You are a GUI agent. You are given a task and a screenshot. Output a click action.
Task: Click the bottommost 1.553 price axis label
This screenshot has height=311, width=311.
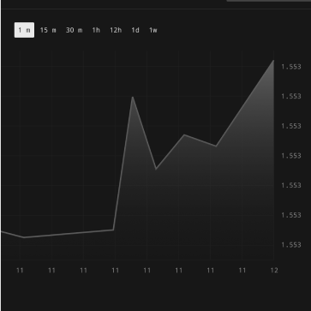(291, 245)
